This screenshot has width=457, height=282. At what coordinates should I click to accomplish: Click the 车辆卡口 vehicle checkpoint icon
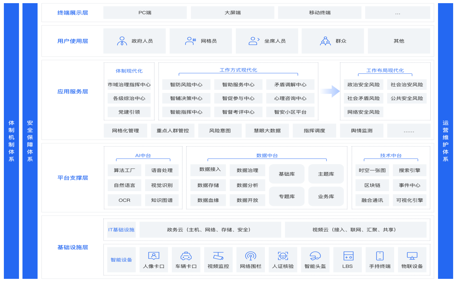click(186, 255)
